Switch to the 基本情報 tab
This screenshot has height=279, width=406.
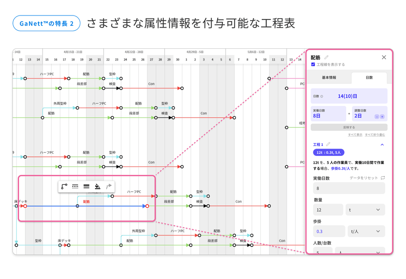(x=329, y=77)
